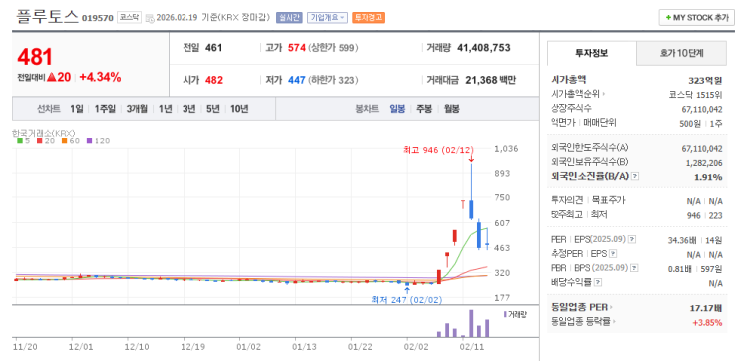741x361 pixels.
Task: Select the 3년 line chart period
Action: [x=189, y=109]
